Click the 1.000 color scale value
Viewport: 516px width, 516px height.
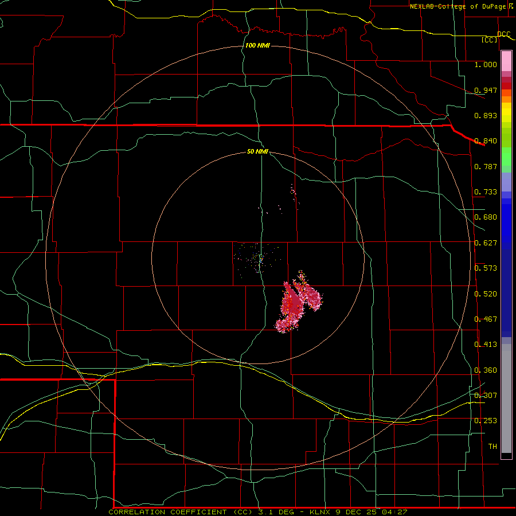click(x=486, y=64)
